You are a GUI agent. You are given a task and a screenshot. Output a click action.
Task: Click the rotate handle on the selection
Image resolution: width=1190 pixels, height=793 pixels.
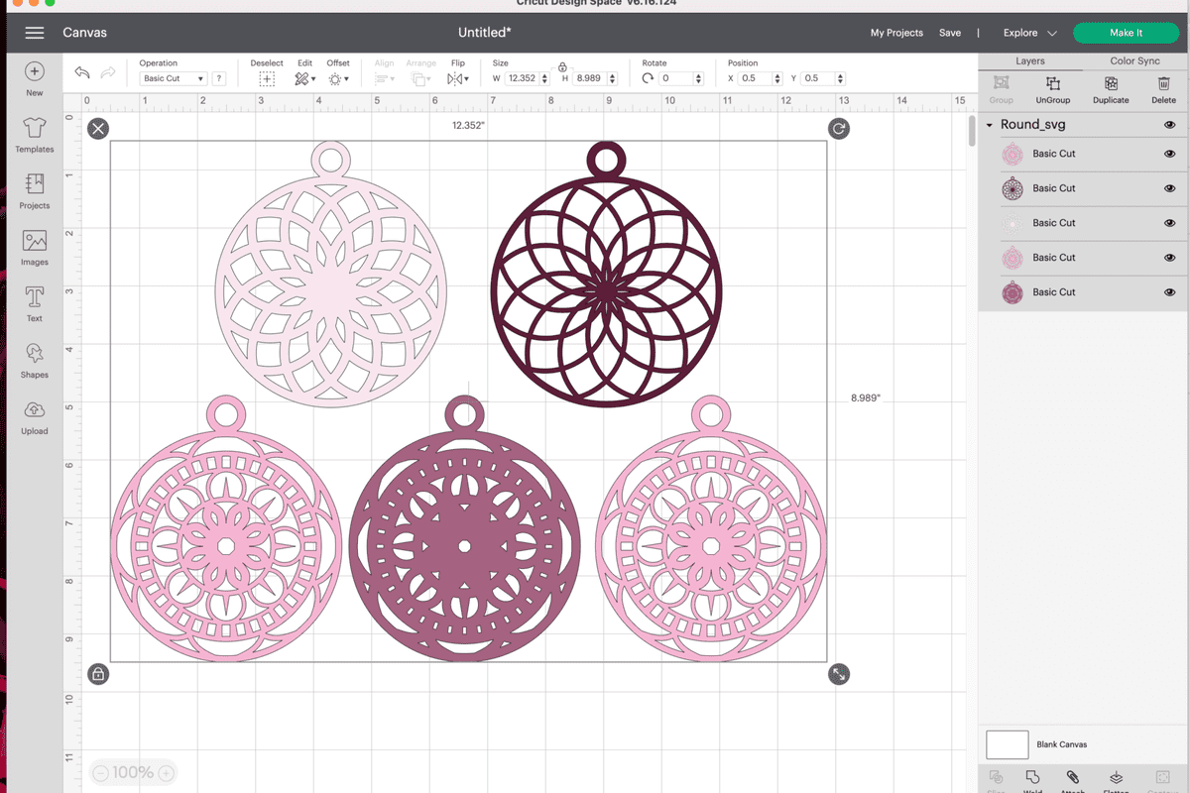click(x=839, y=129)
